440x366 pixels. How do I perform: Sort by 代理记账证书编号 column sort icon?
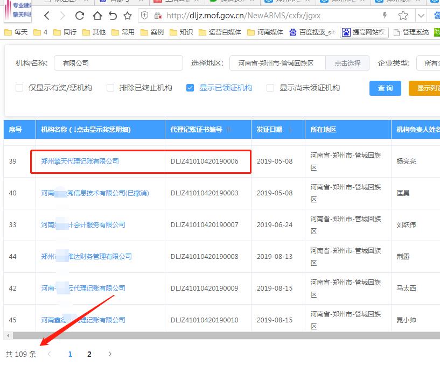(229, 130)
